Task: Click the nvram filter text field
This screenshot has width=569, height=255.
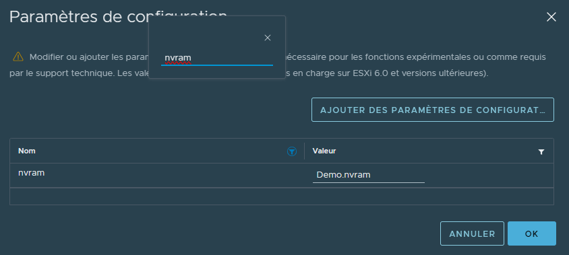Action: [x=216, y=58]
